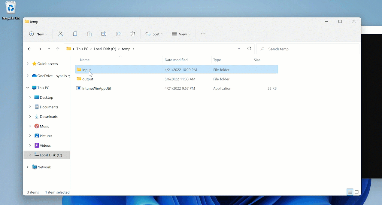Open the View menu
382x205 pixels.
(181, 34)
